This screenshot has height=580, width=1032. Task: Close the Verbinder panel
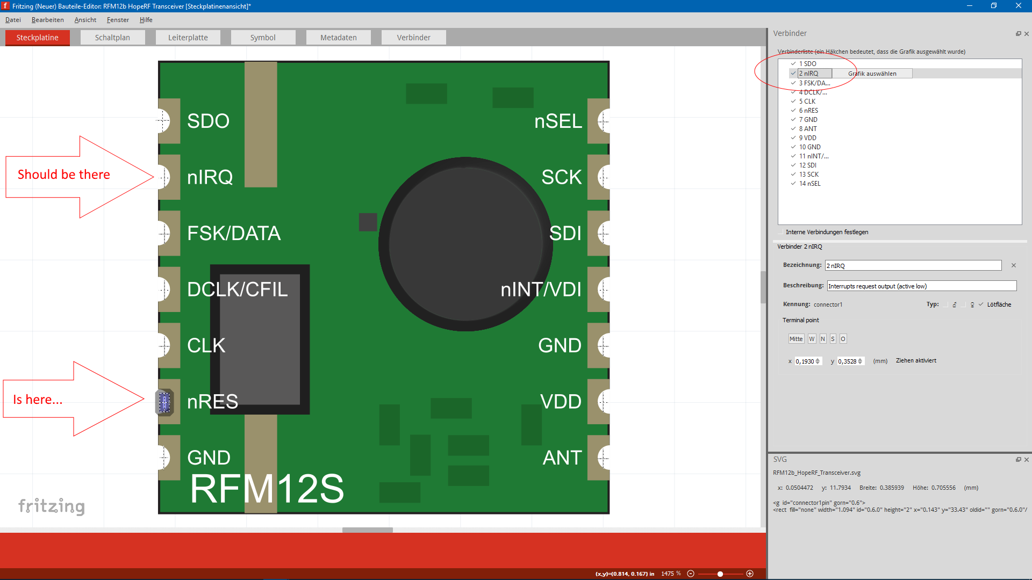(1027, 33)
